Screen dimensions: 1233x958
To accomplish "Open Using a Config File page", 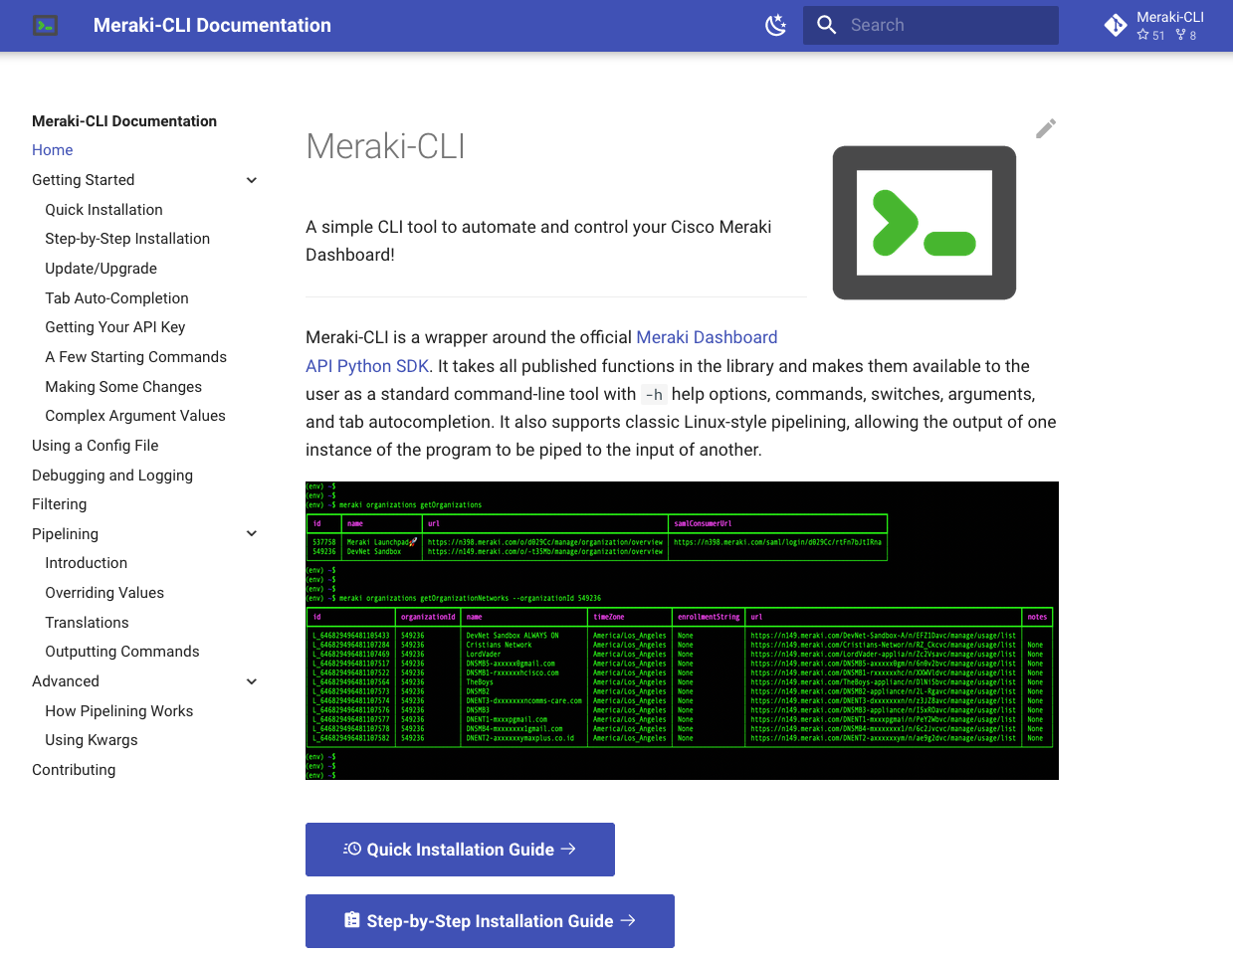I will point(96,446).
